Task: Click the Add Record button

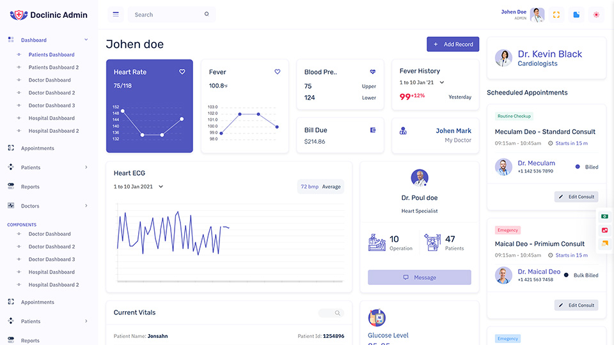Action: coord(453,44)
